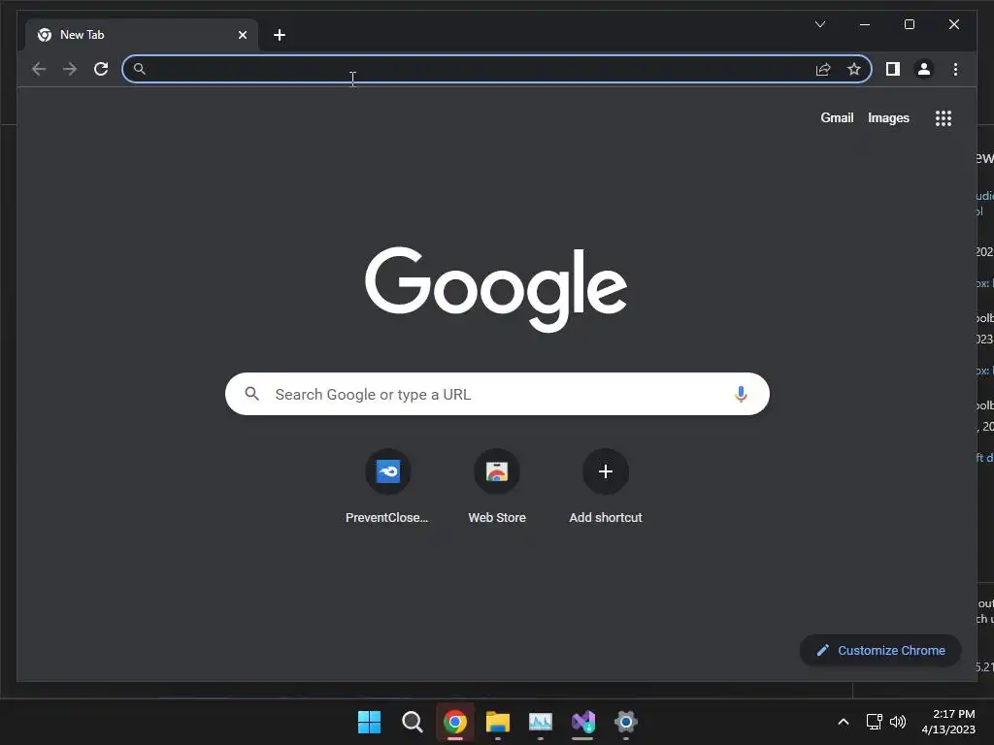Open taskbar Search
Screen dimensions: 994x745
tap(412, 722)
